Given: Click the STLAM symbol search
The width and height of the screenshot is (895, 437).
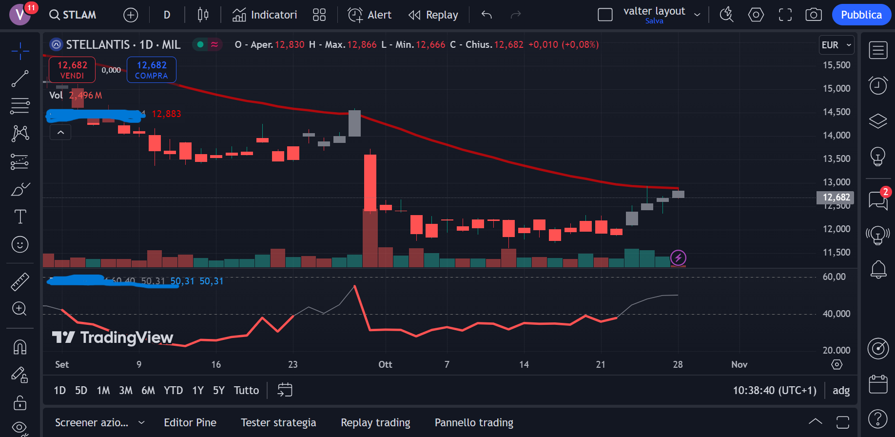Looking at the screenshot, I should [73, 15].
